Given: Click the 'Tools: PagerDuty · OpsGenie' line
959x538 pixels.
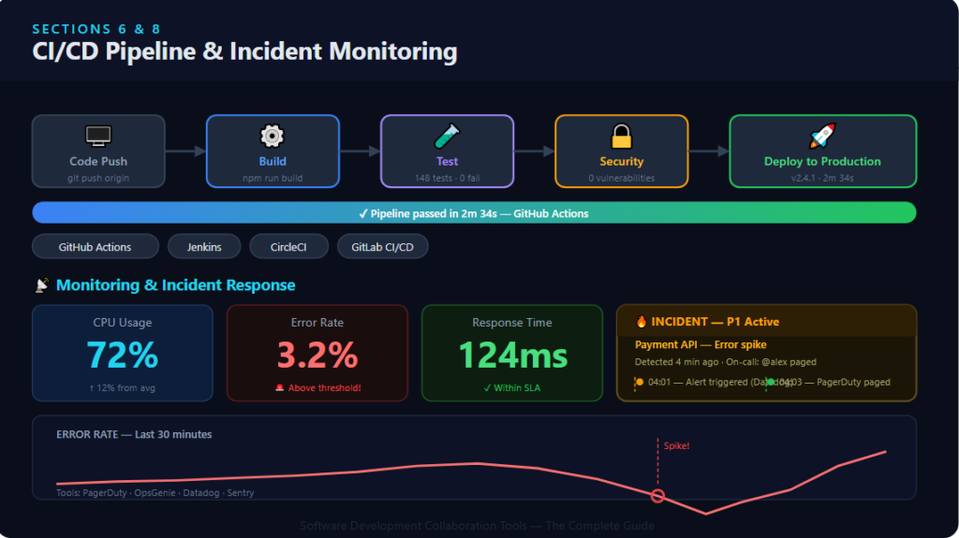Looking at the screenshot, I should pyautogui.click(x=155, y=493).
